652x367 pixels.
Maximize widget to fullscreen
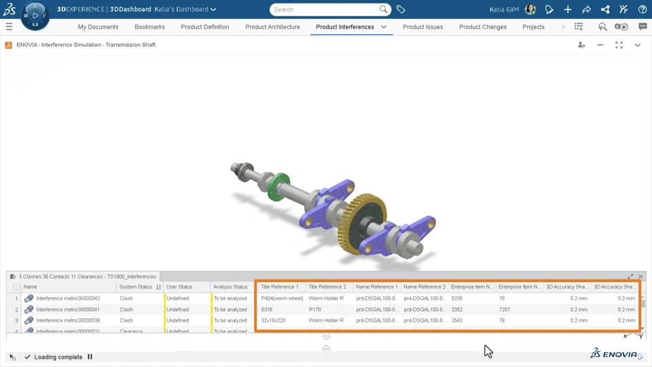[x=619, y=45]
